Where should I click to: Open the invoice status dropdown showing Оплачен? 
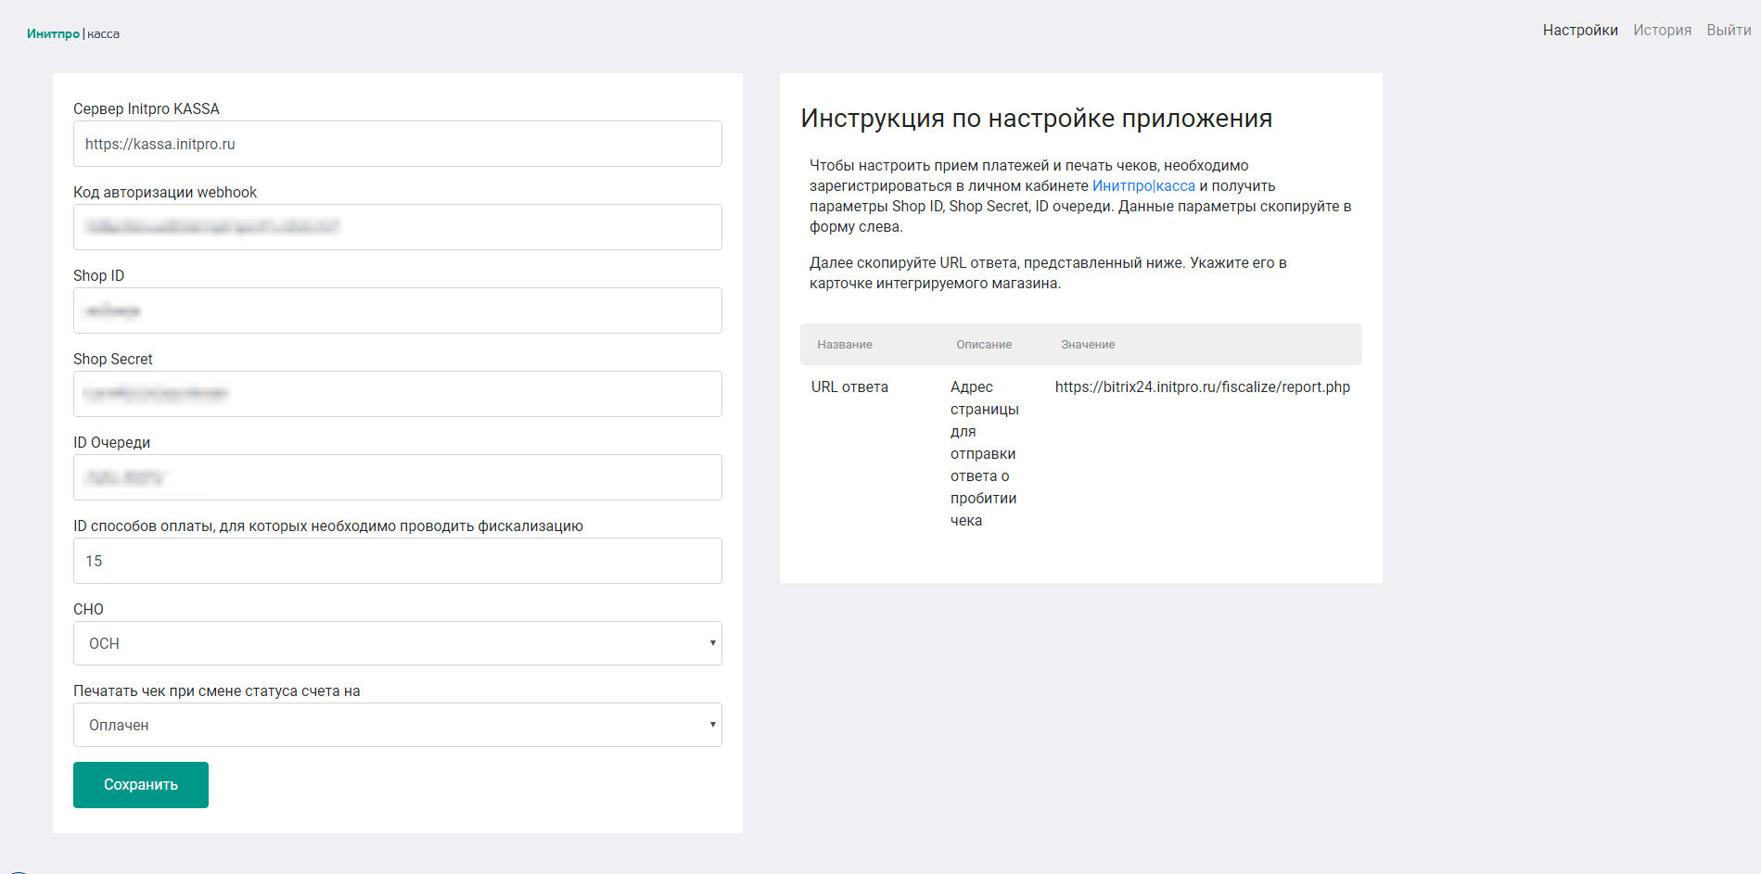397,725
